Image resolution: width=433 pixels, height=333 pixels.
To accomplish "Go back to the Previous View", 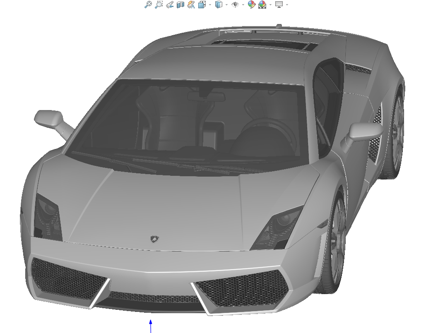I will tap(170, 5).
